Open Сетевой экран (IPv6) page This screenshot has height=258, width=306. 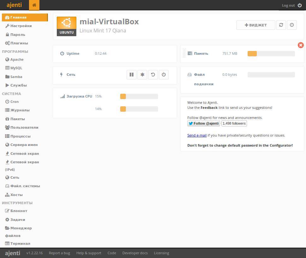22,165
